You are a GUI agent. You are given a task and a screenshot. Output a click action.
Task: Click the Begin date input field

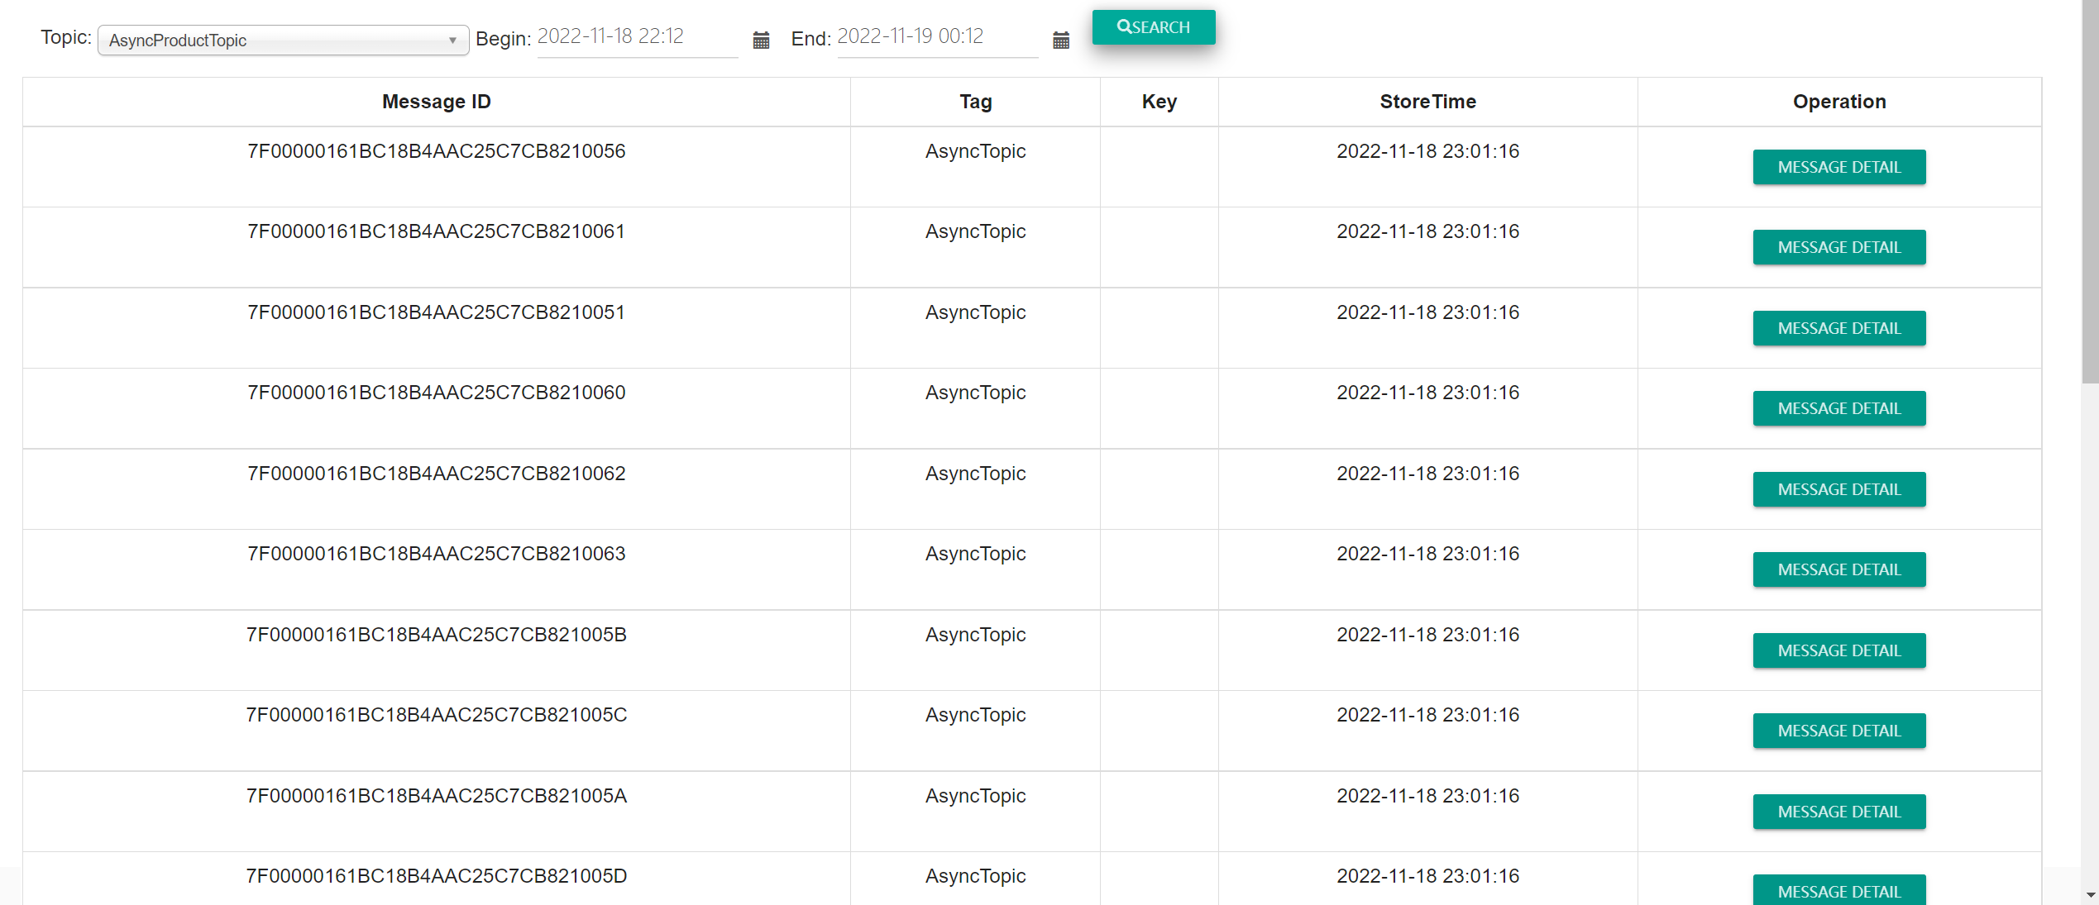pos(637,37)
